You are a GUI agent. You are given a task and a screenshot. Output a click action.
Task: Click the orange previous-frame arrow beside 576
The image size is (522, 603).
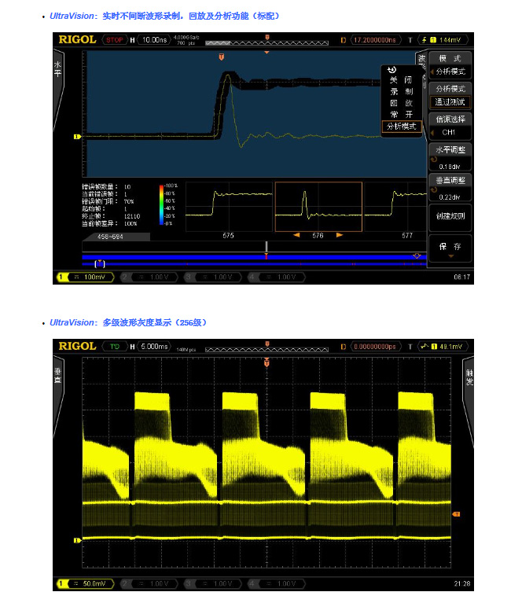coord(296,235)
